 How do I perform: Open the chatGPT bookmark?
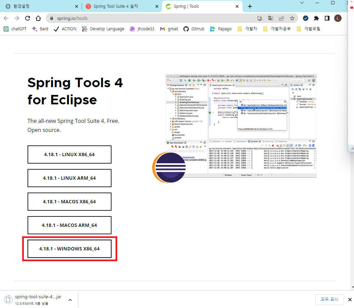coord(15,29)
